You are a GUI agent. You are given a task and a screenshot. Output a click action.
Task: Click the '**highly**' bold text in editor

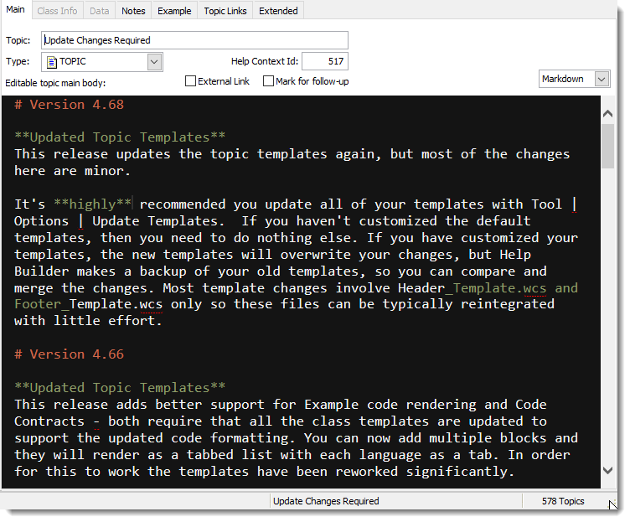(93, 204)
